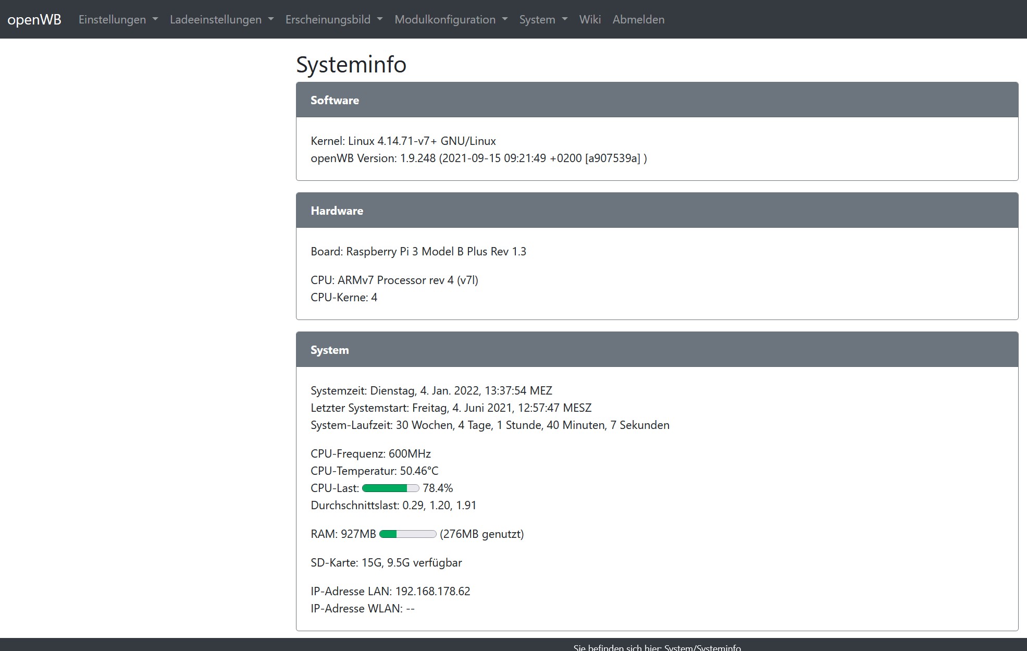Viewport: 1027px width, 651px height.
Task: Expand the Modulkonfiguration dropdown
Action: [x=451, y=19]
